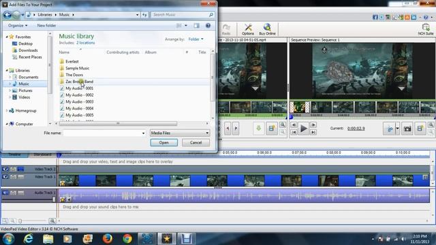This screenshot has width=436, height=245.
Task: Collapse the Libraries tree node
Action: click(x=7, y=71)
